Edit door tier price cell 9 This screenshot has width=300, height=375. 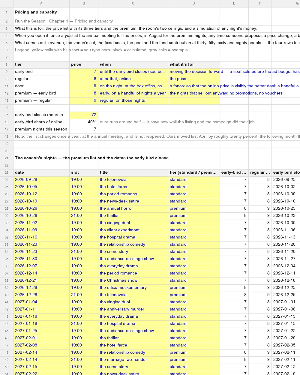tap(84, 86)
